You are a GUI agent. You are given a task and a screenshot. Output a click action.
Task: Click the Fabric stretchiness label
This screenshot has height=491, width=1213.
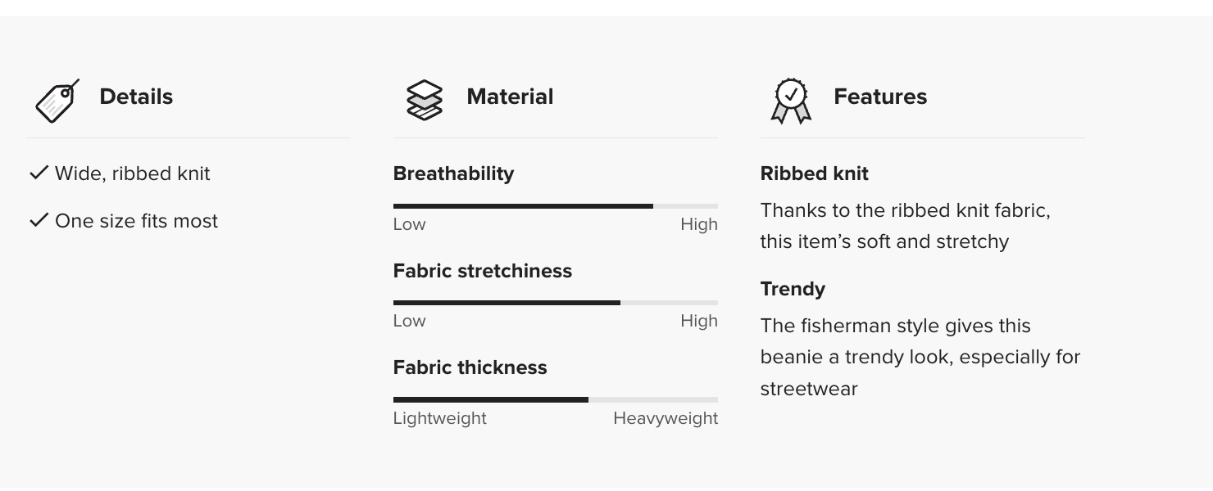[482, 271]
